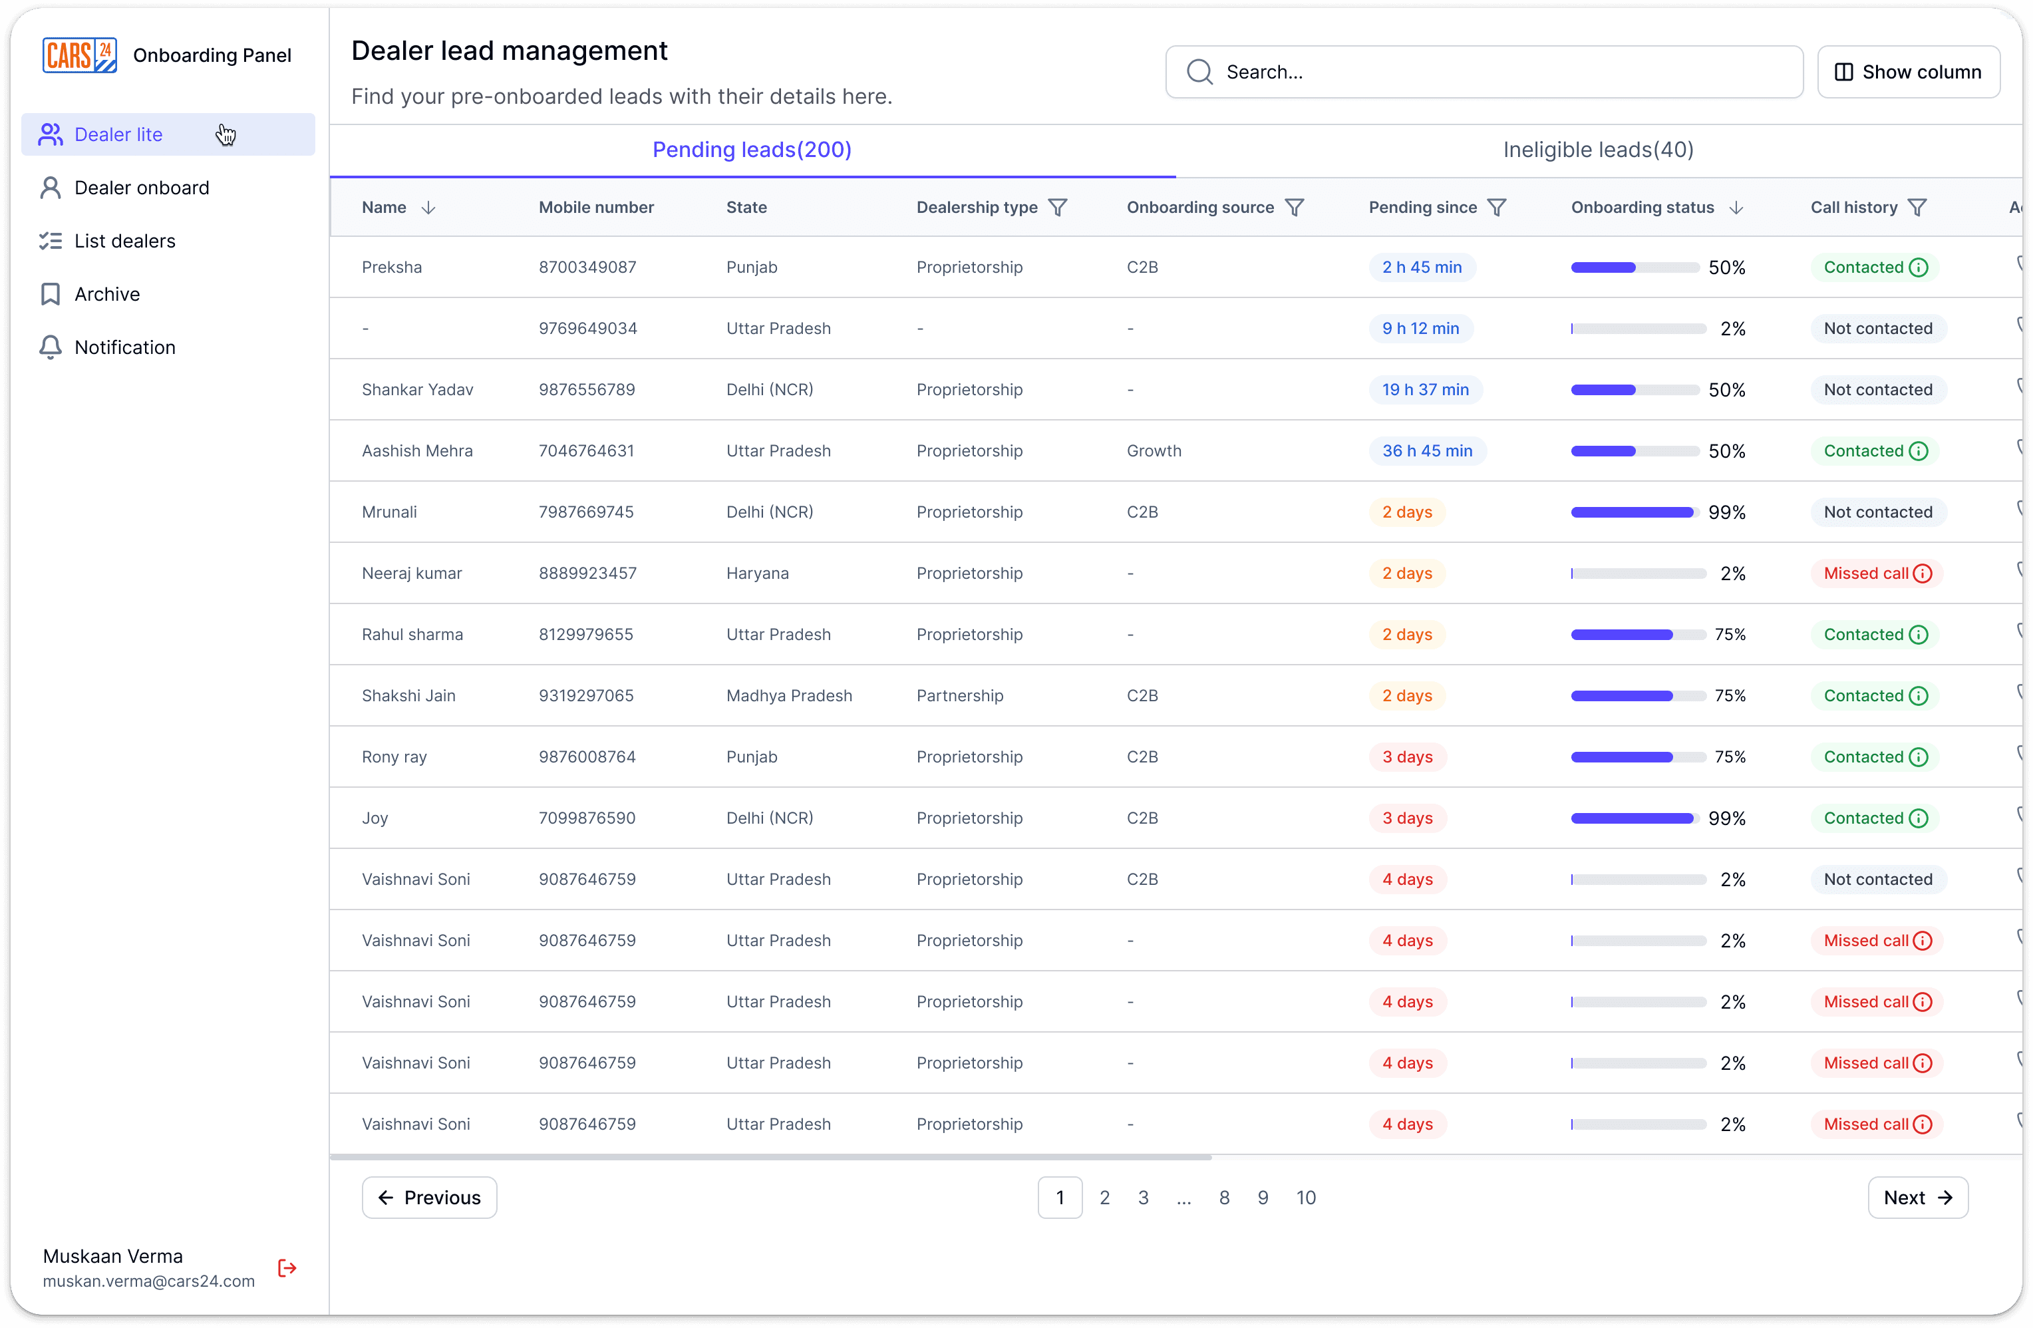The height and width of the screenshot is (1328, 2033).
Task: Go to List dealers
Action: pos(168,241)
